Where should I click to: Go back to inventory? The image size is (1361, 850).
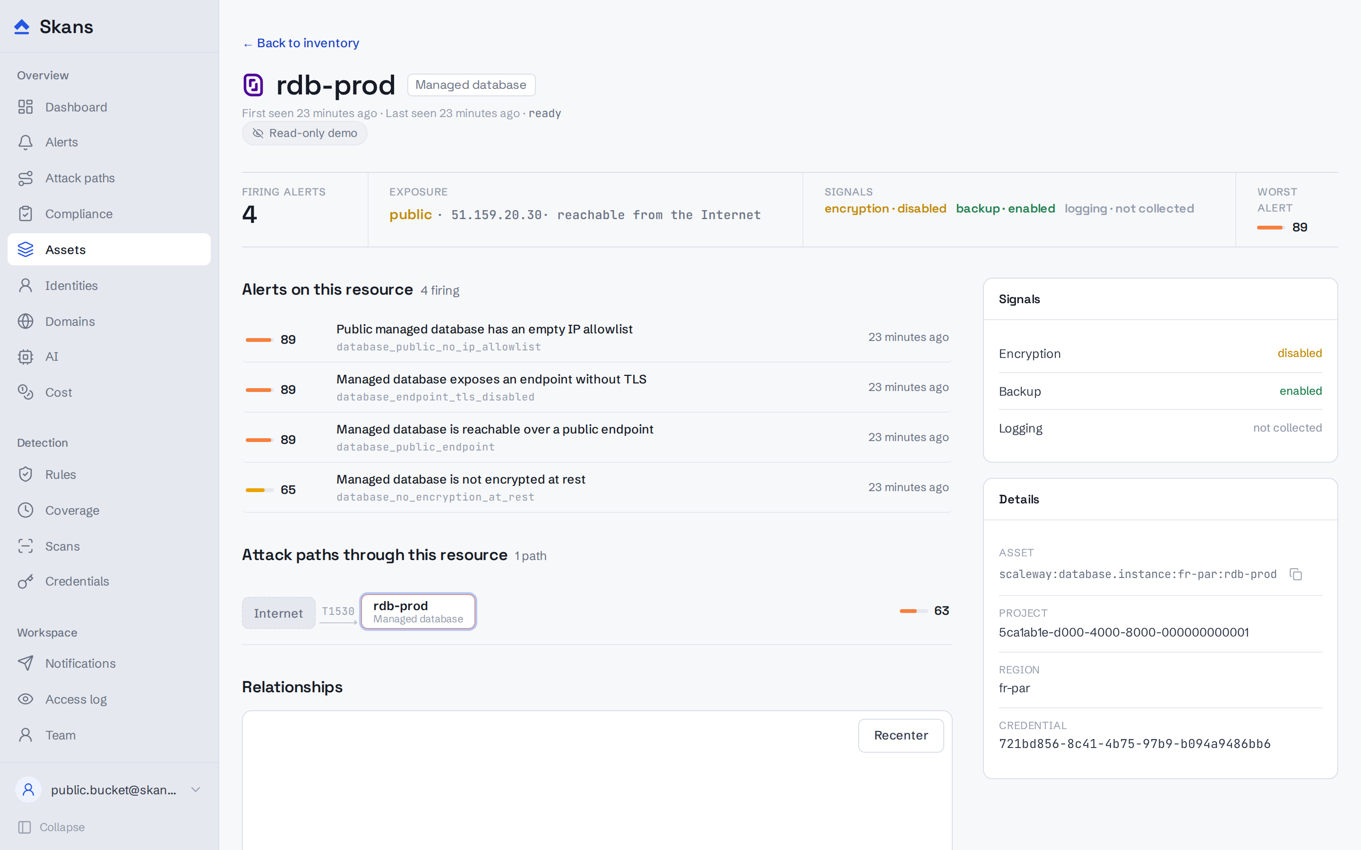coord(301,43)
